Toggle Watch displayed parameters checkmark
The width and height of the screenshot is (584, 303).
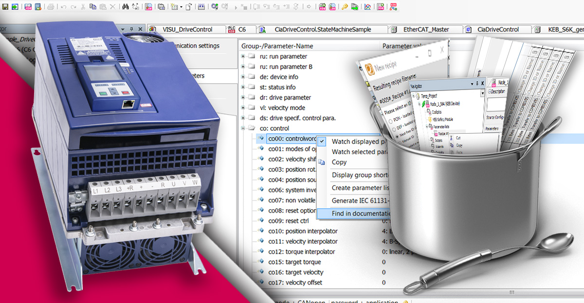click(x=322, y=142)
